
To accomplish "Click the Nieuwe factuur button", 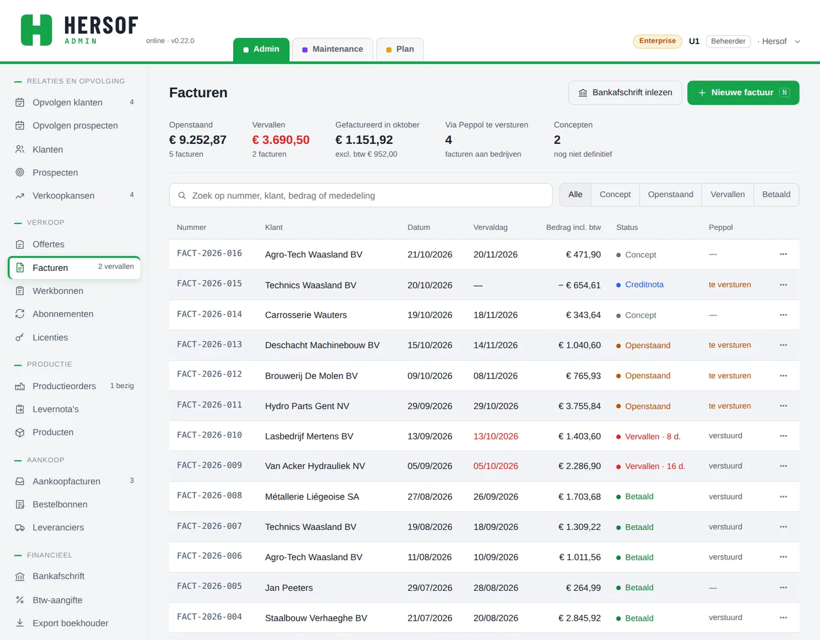I will point(743,93).
